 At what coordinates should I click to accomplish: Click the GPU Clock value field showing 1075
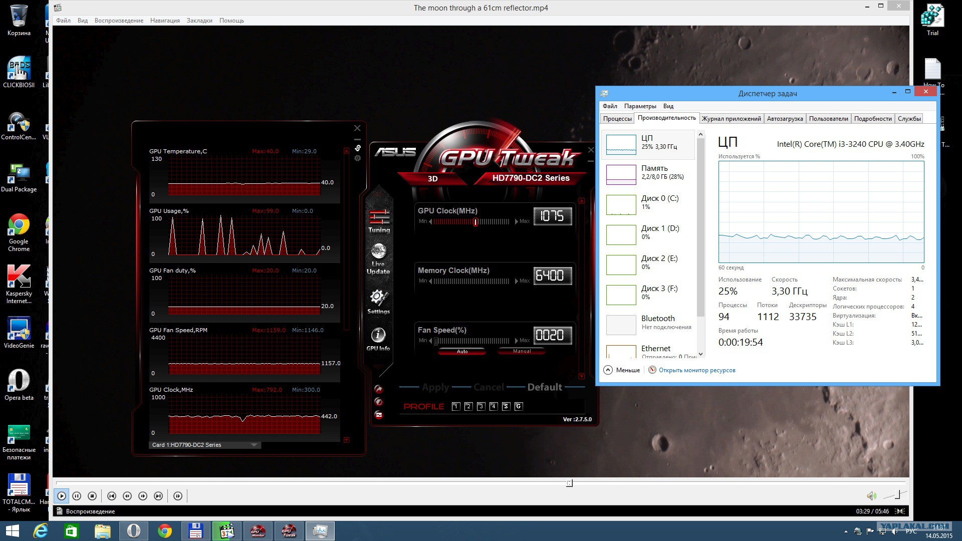pos(553,216)
